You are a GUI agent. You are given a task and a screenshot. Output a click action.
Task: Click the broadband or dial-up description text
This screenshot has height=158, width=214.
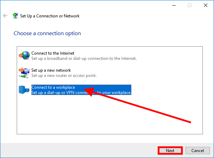(84, 58)
